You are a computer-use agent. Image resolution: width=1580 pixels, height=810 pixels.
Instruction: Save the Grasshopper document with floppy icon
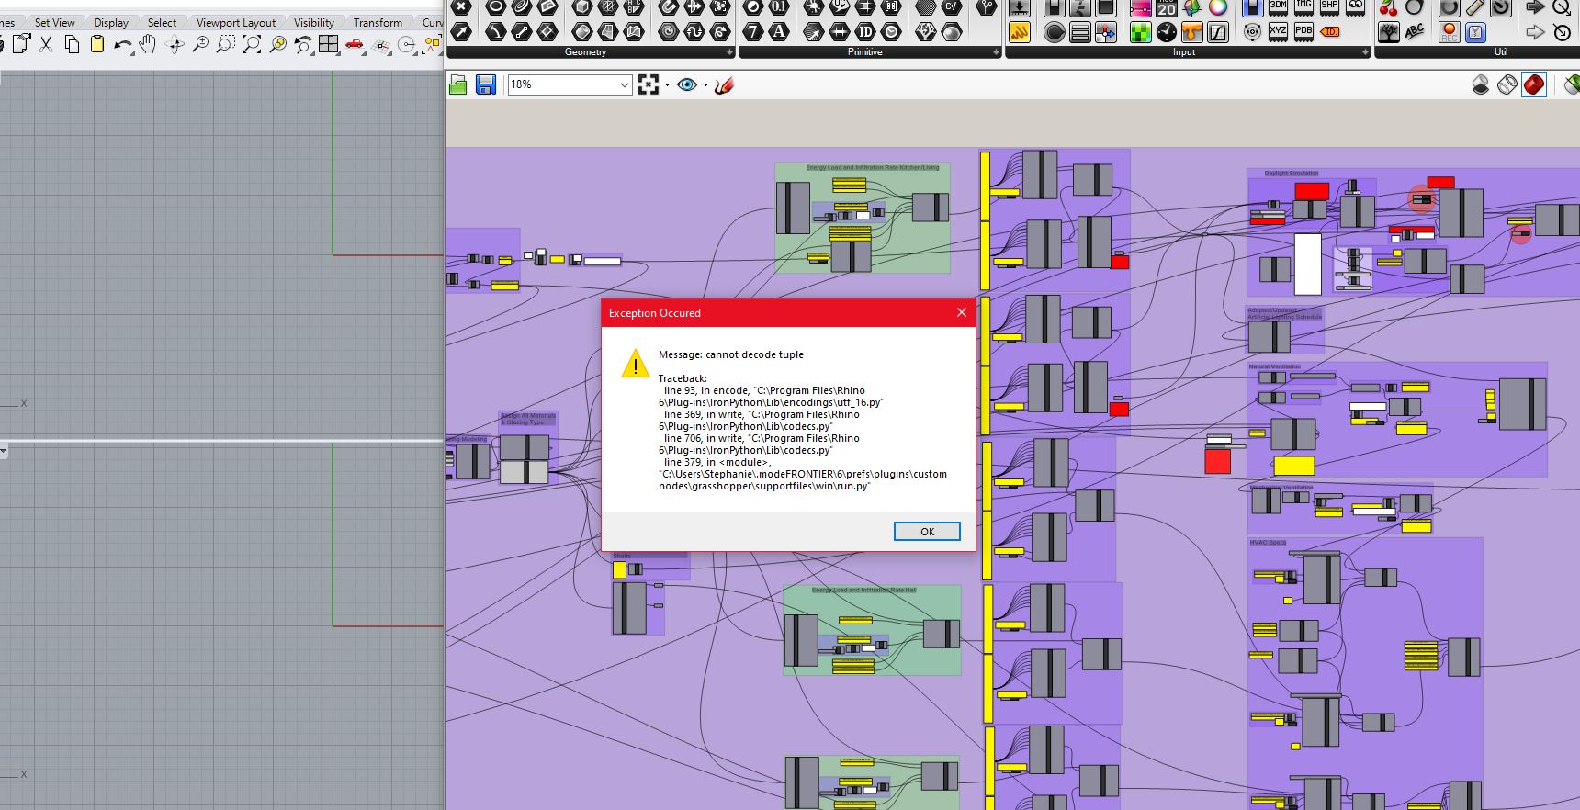click(486, 85)
